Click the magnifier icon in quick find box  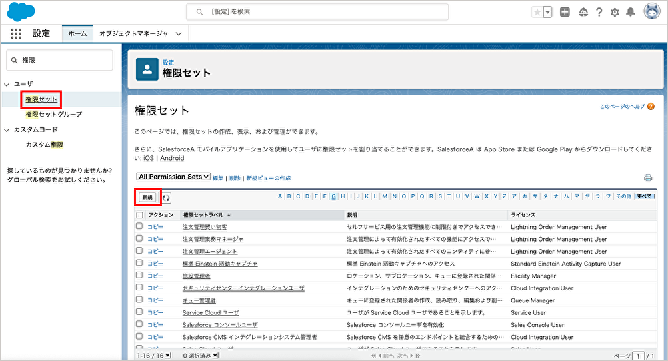[15, 61]
